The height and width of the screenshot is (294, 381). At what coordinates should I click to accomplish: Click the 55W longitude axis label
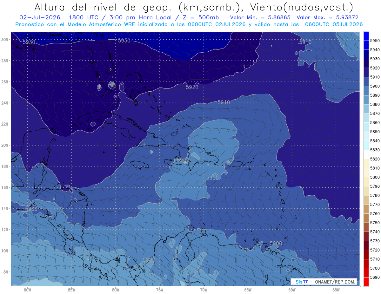point(336,290)
